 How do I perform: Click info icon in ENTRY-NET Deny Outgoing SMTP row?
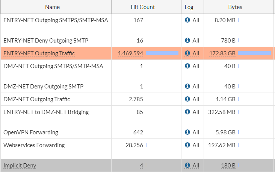coord(187,40)
